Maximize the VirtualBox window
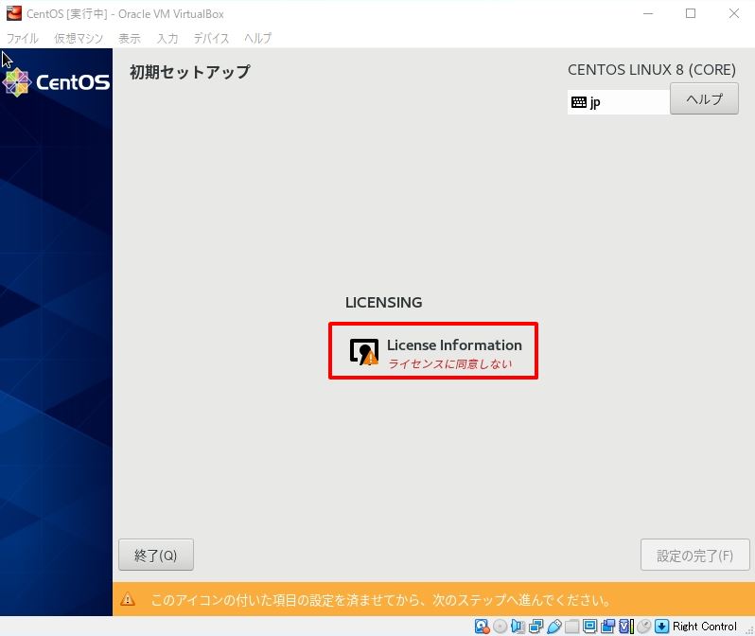 click(x=691, y=13)
